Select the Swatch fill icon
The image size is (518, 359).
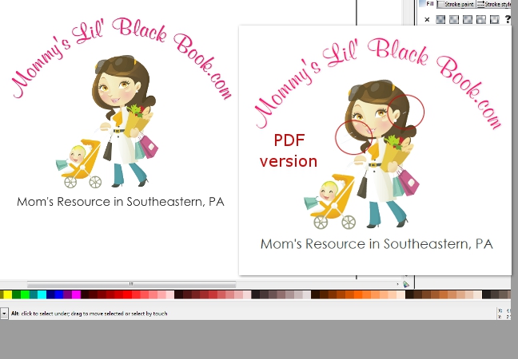tap(493, 19)
